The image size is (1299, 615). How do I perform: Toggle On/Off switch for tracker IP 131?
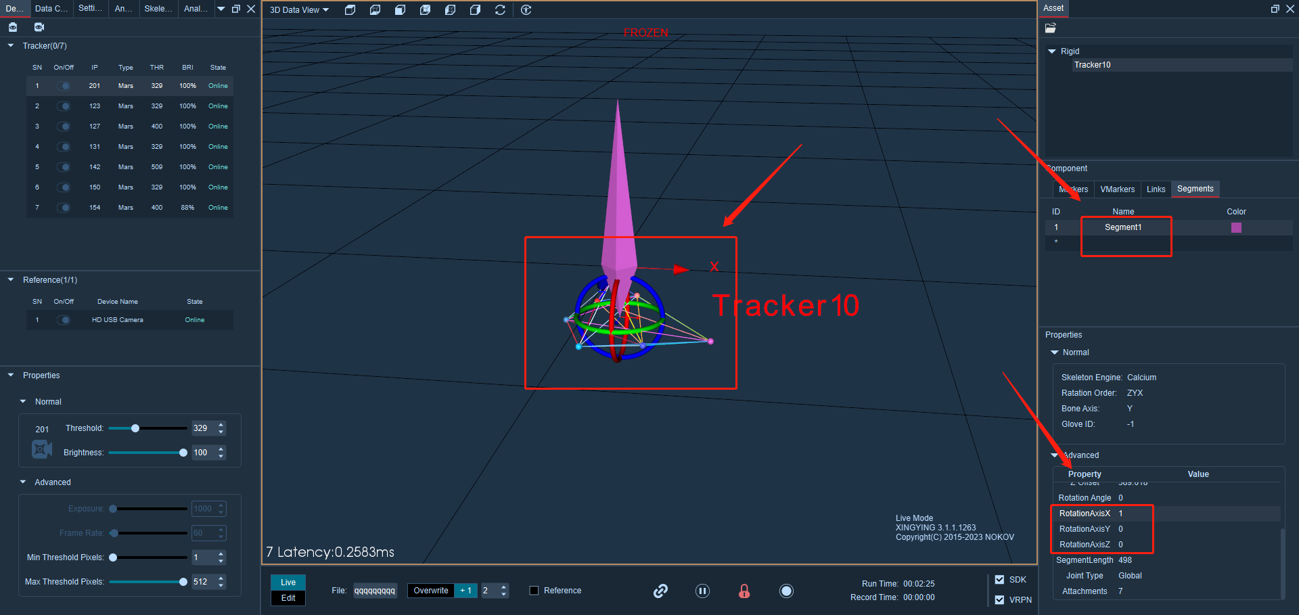64,147
